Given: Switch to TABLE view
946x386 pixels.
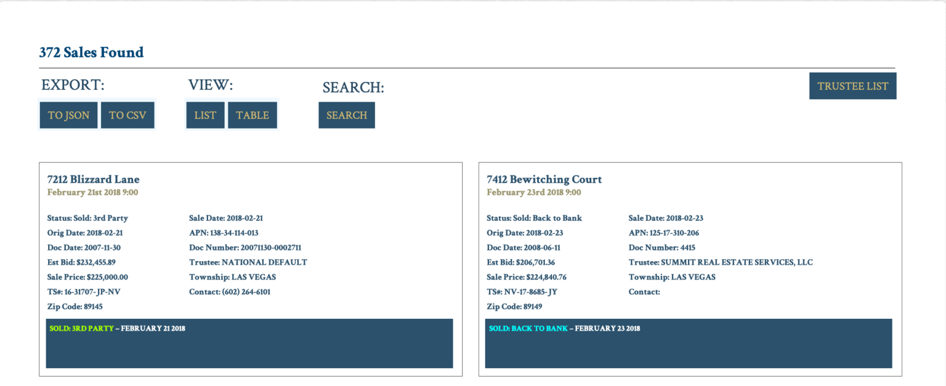Looking at the screenshot, I should coord(253,115).
